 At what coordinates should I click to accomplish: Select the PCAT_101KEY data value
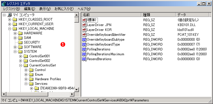click(x=188, y=35)
